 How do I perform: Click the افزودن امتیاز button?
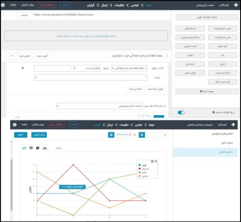tap(42, 56)
